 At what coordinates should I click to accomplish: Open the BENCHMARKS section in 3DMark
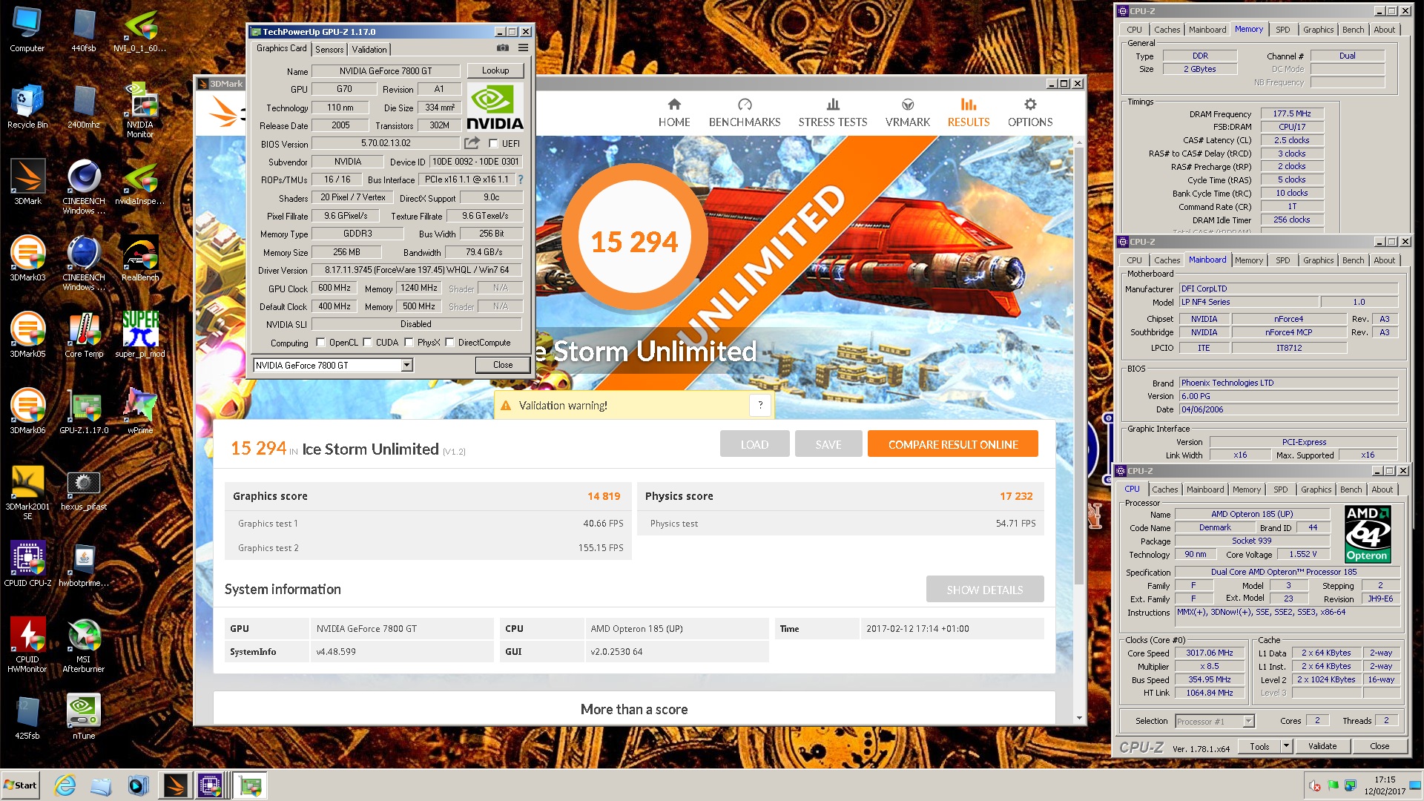[745, 113]
